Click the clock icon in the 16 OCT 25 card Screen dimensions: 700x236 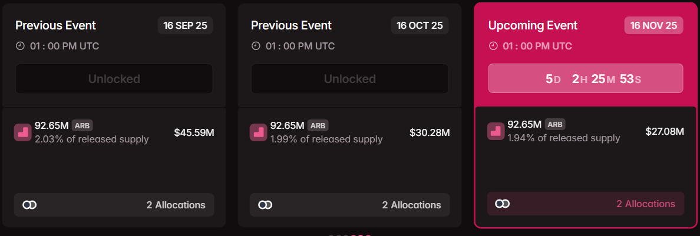pos(256,46)
